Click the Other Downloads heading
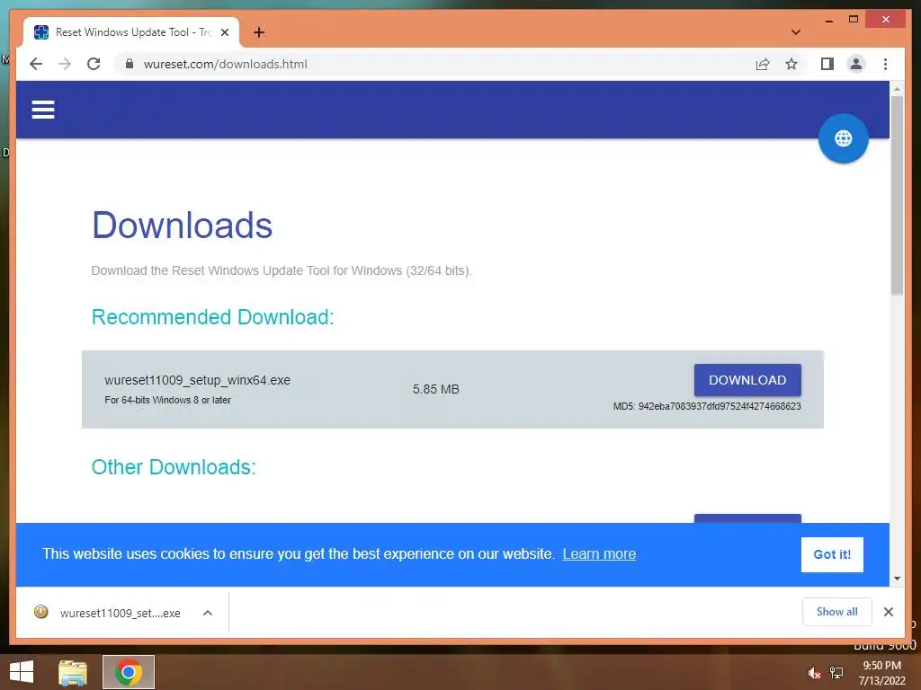 click(x=174, y=467)
